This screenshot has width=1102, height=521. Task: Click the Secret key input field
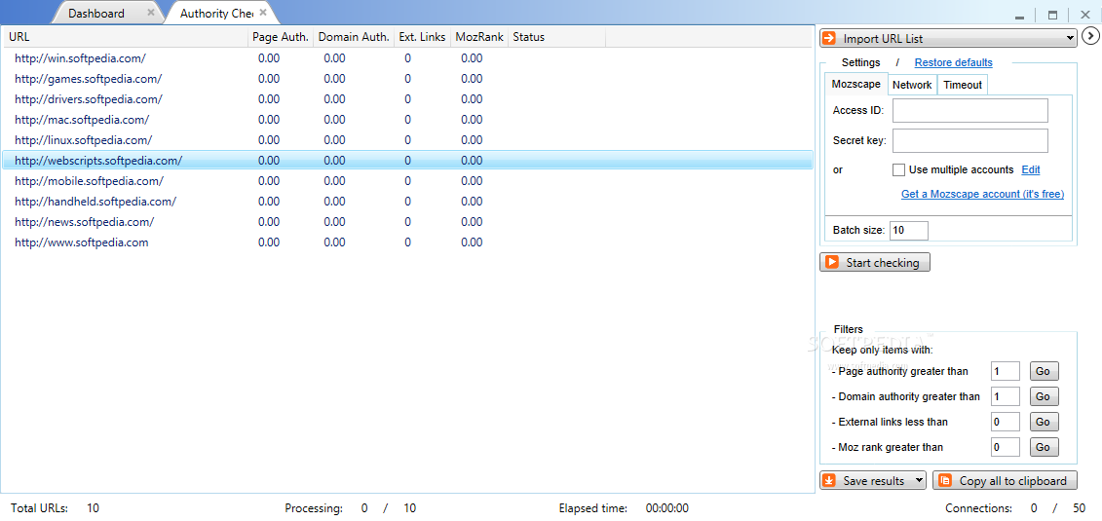click(969, 140)
